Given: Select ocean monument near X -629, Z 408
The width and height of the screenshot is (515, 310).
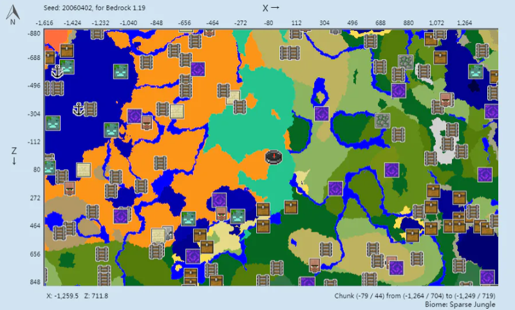Looking at the screenshot, I should [189, 219].
